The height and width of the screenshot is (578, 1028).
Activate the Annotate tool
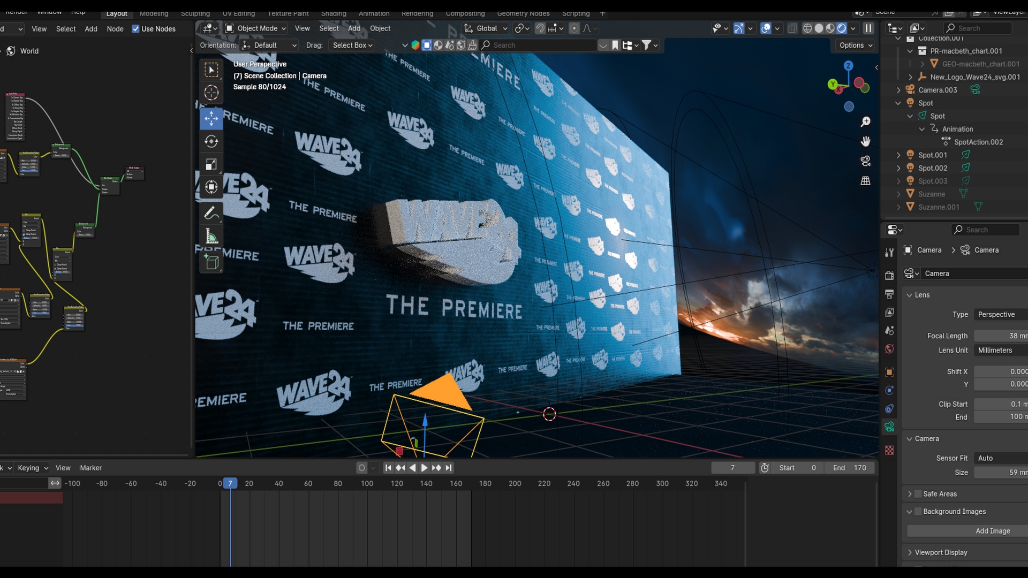[211, 213]
